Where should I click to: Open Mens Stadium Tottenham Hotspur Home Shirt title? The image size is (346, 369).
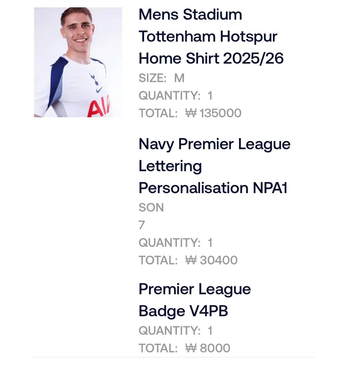point(211,36)
